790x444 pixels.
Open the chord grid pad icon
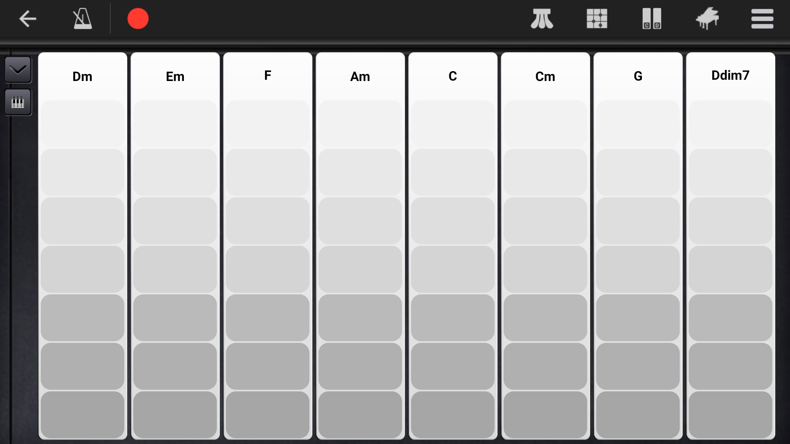[x=597, y=19]
